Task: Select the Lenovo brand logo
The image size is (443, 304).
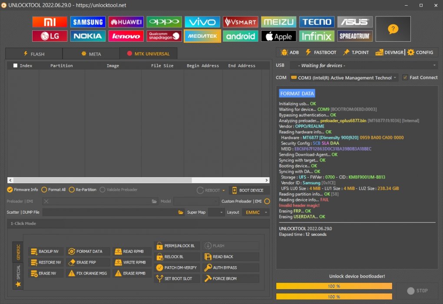Action: pyautogui.click(x=126, y=36)
